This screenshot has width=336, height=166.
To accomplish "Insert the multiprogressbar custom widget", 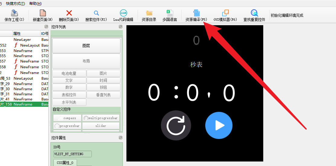I will tap(101, 118).
